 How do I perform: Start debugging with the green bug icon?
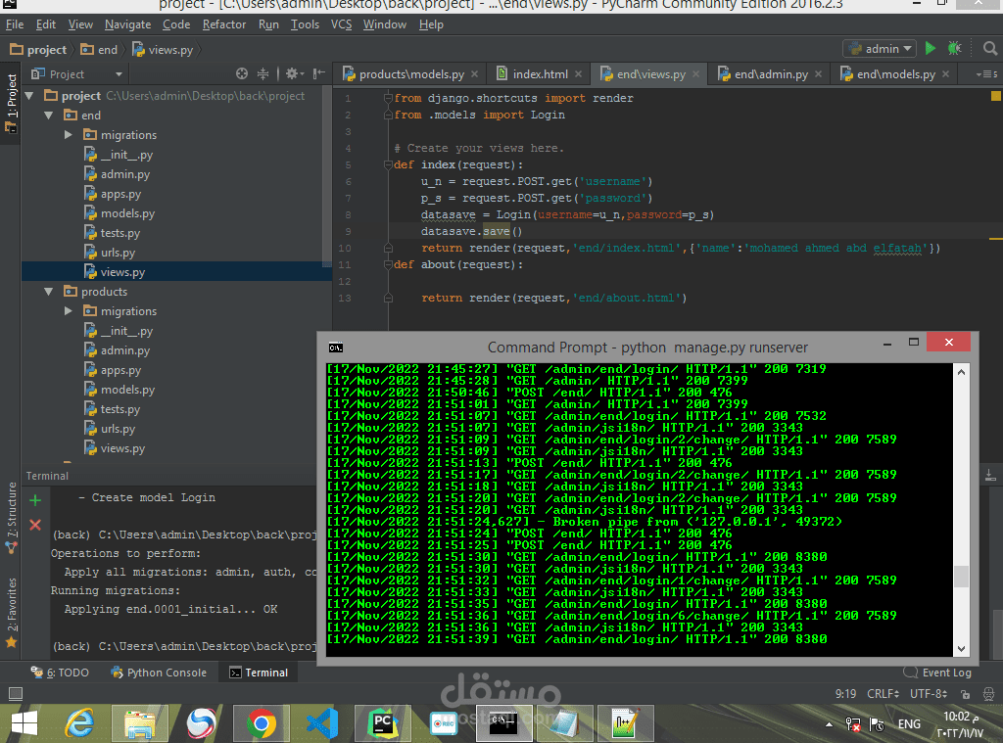pyautogui.click(x=954, y=48)
